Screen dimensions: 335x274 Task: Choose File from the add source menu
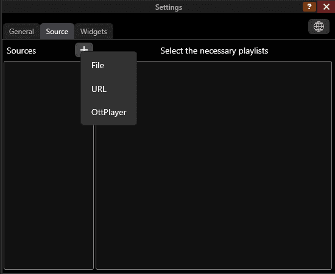point(109,65)
